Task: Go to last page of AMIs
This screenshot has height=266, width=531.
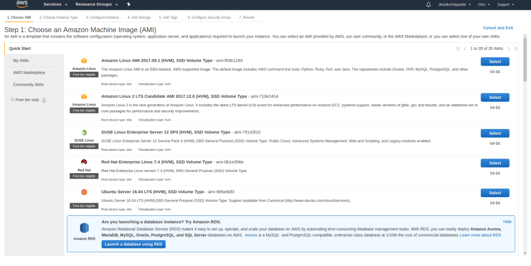Action: (x=515, y=49)
